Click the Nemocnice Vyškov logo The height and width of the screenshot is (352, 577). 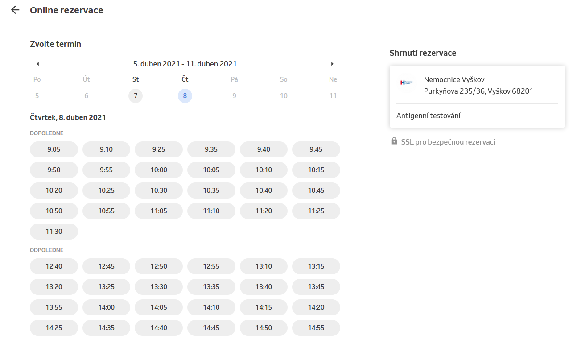tap(406, 83)
